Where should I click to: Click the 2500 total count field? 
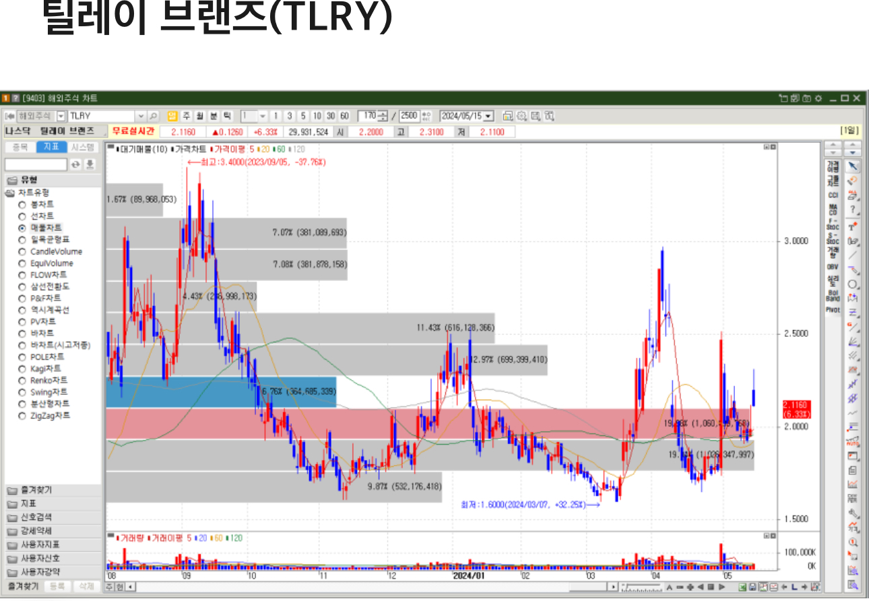click(409, 116)
